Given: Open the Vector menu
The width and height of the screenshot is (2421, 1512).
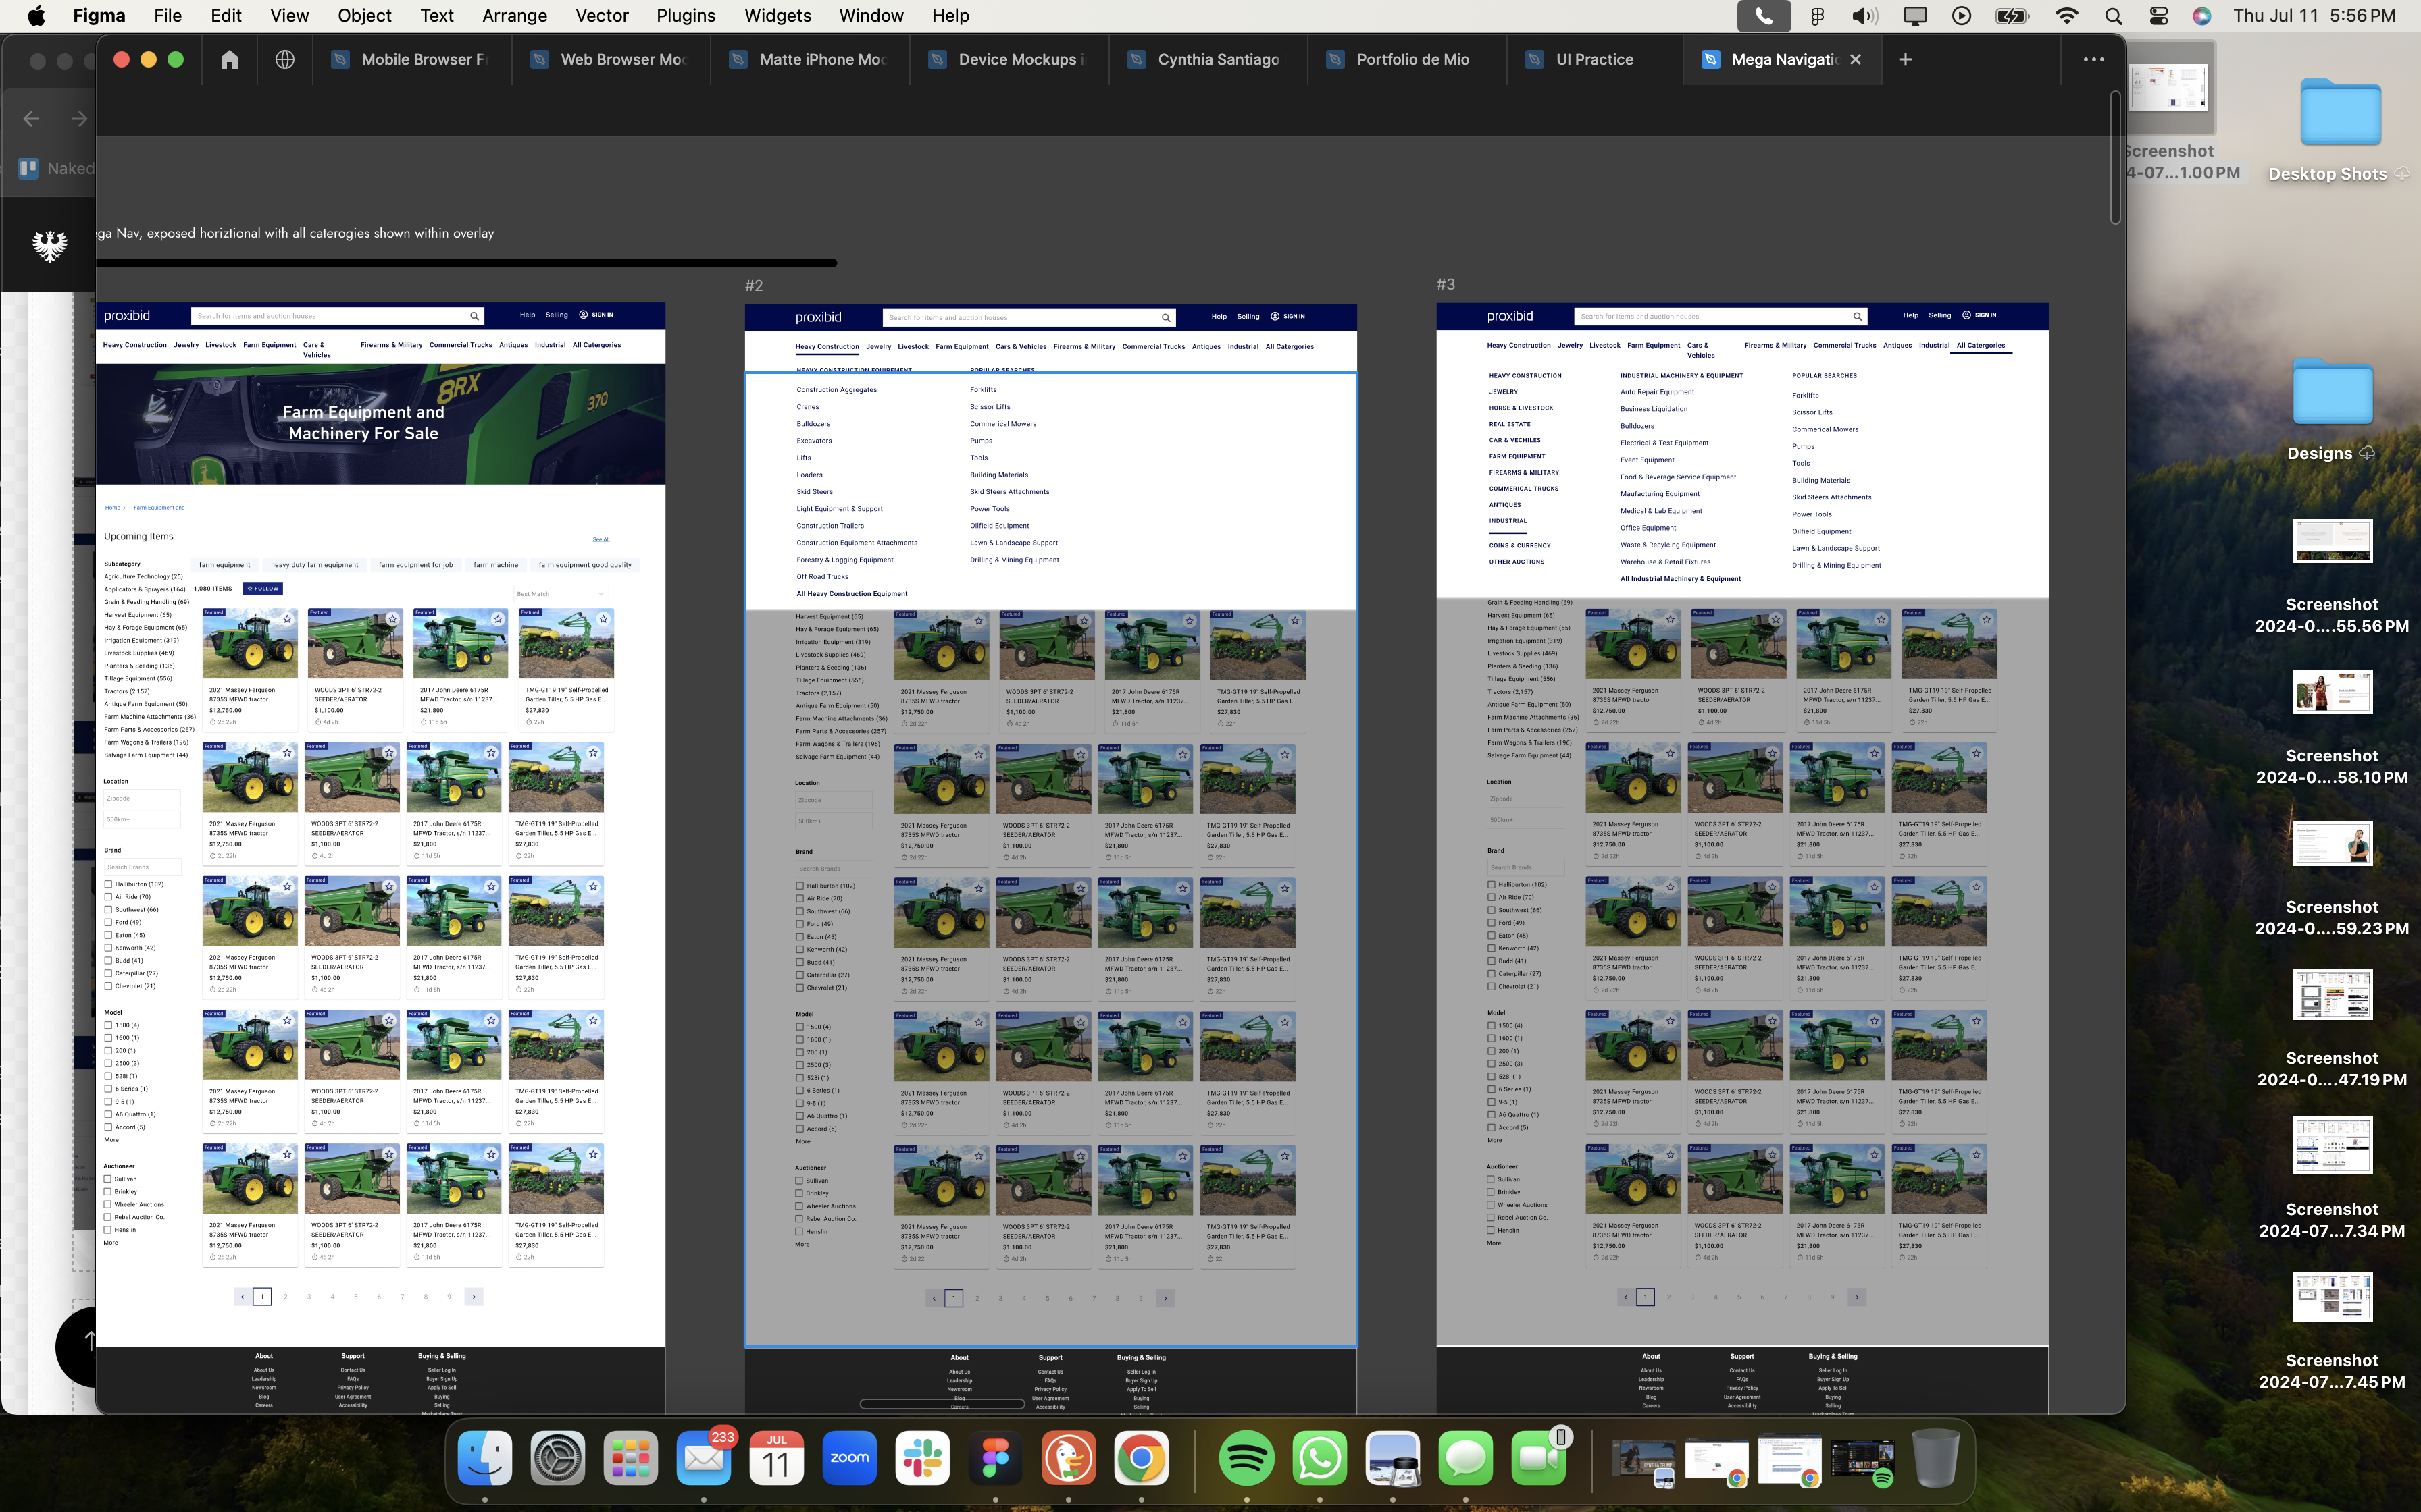Looking at the screenshot, I should tap(603, 16).
